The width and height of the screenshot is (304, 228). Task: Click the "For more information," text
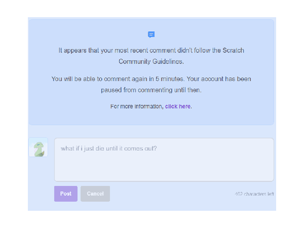point(137,106)
